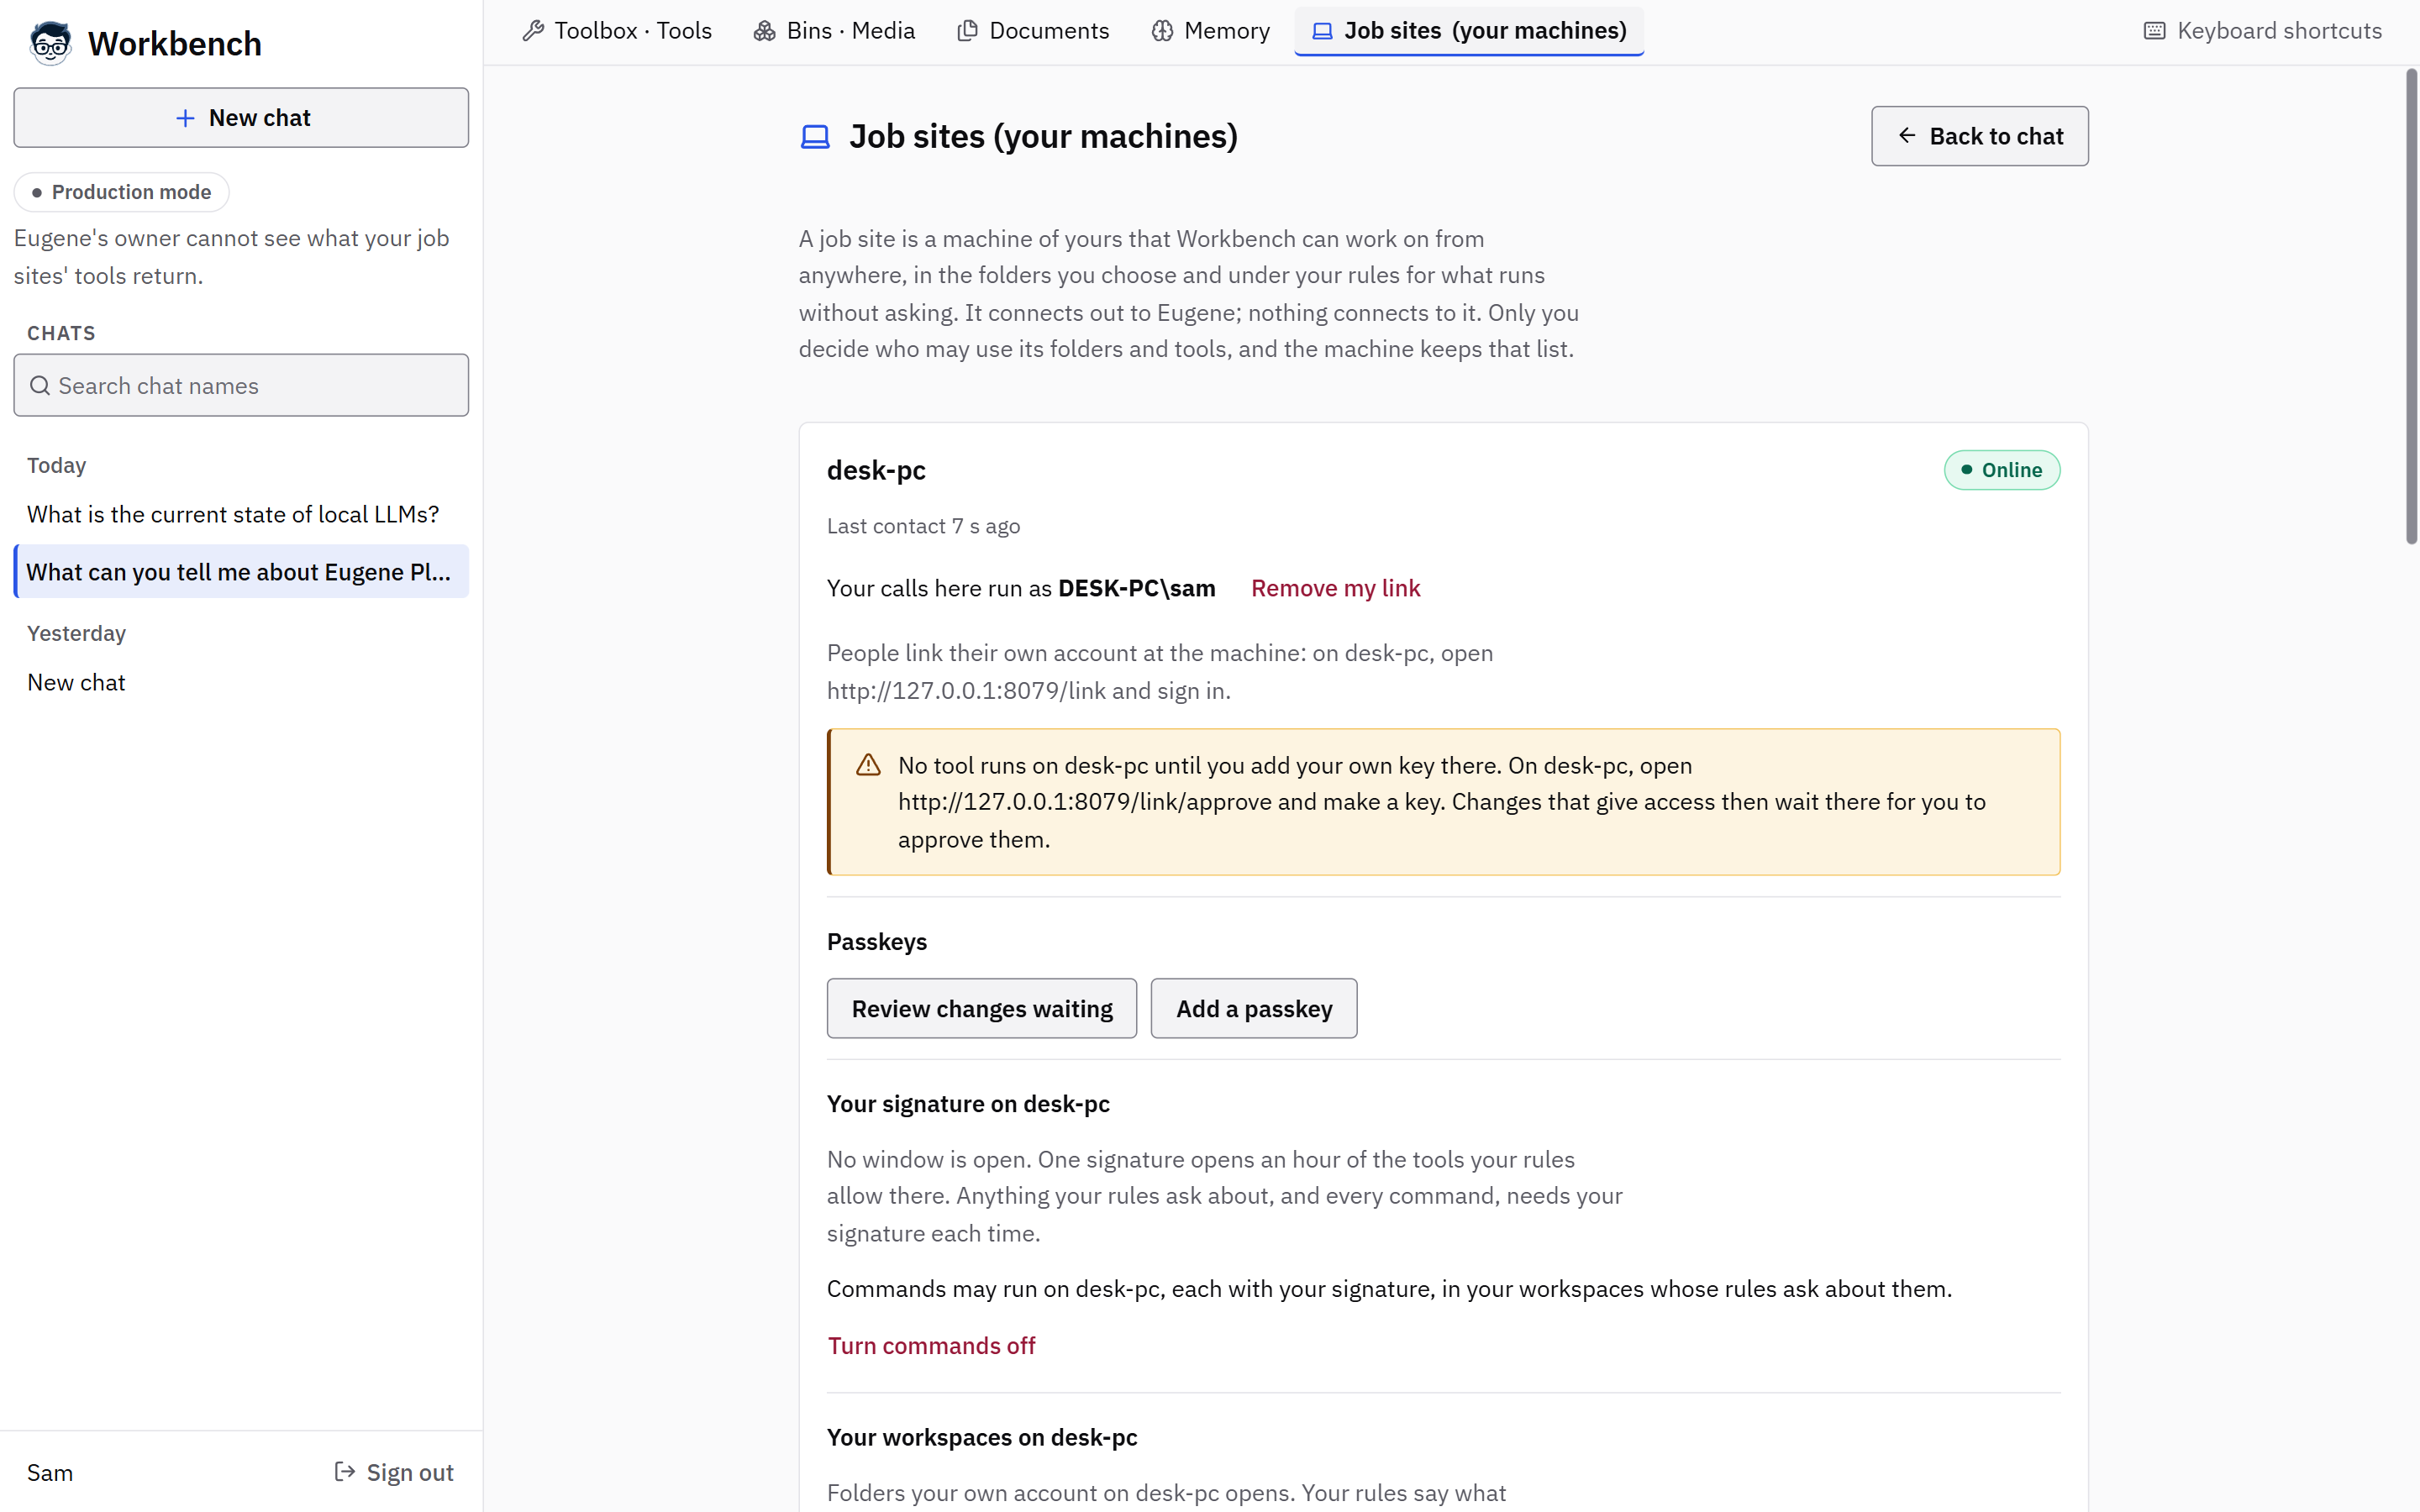Click 'Your signature on desk-pc' heading

pos(967,1104)
